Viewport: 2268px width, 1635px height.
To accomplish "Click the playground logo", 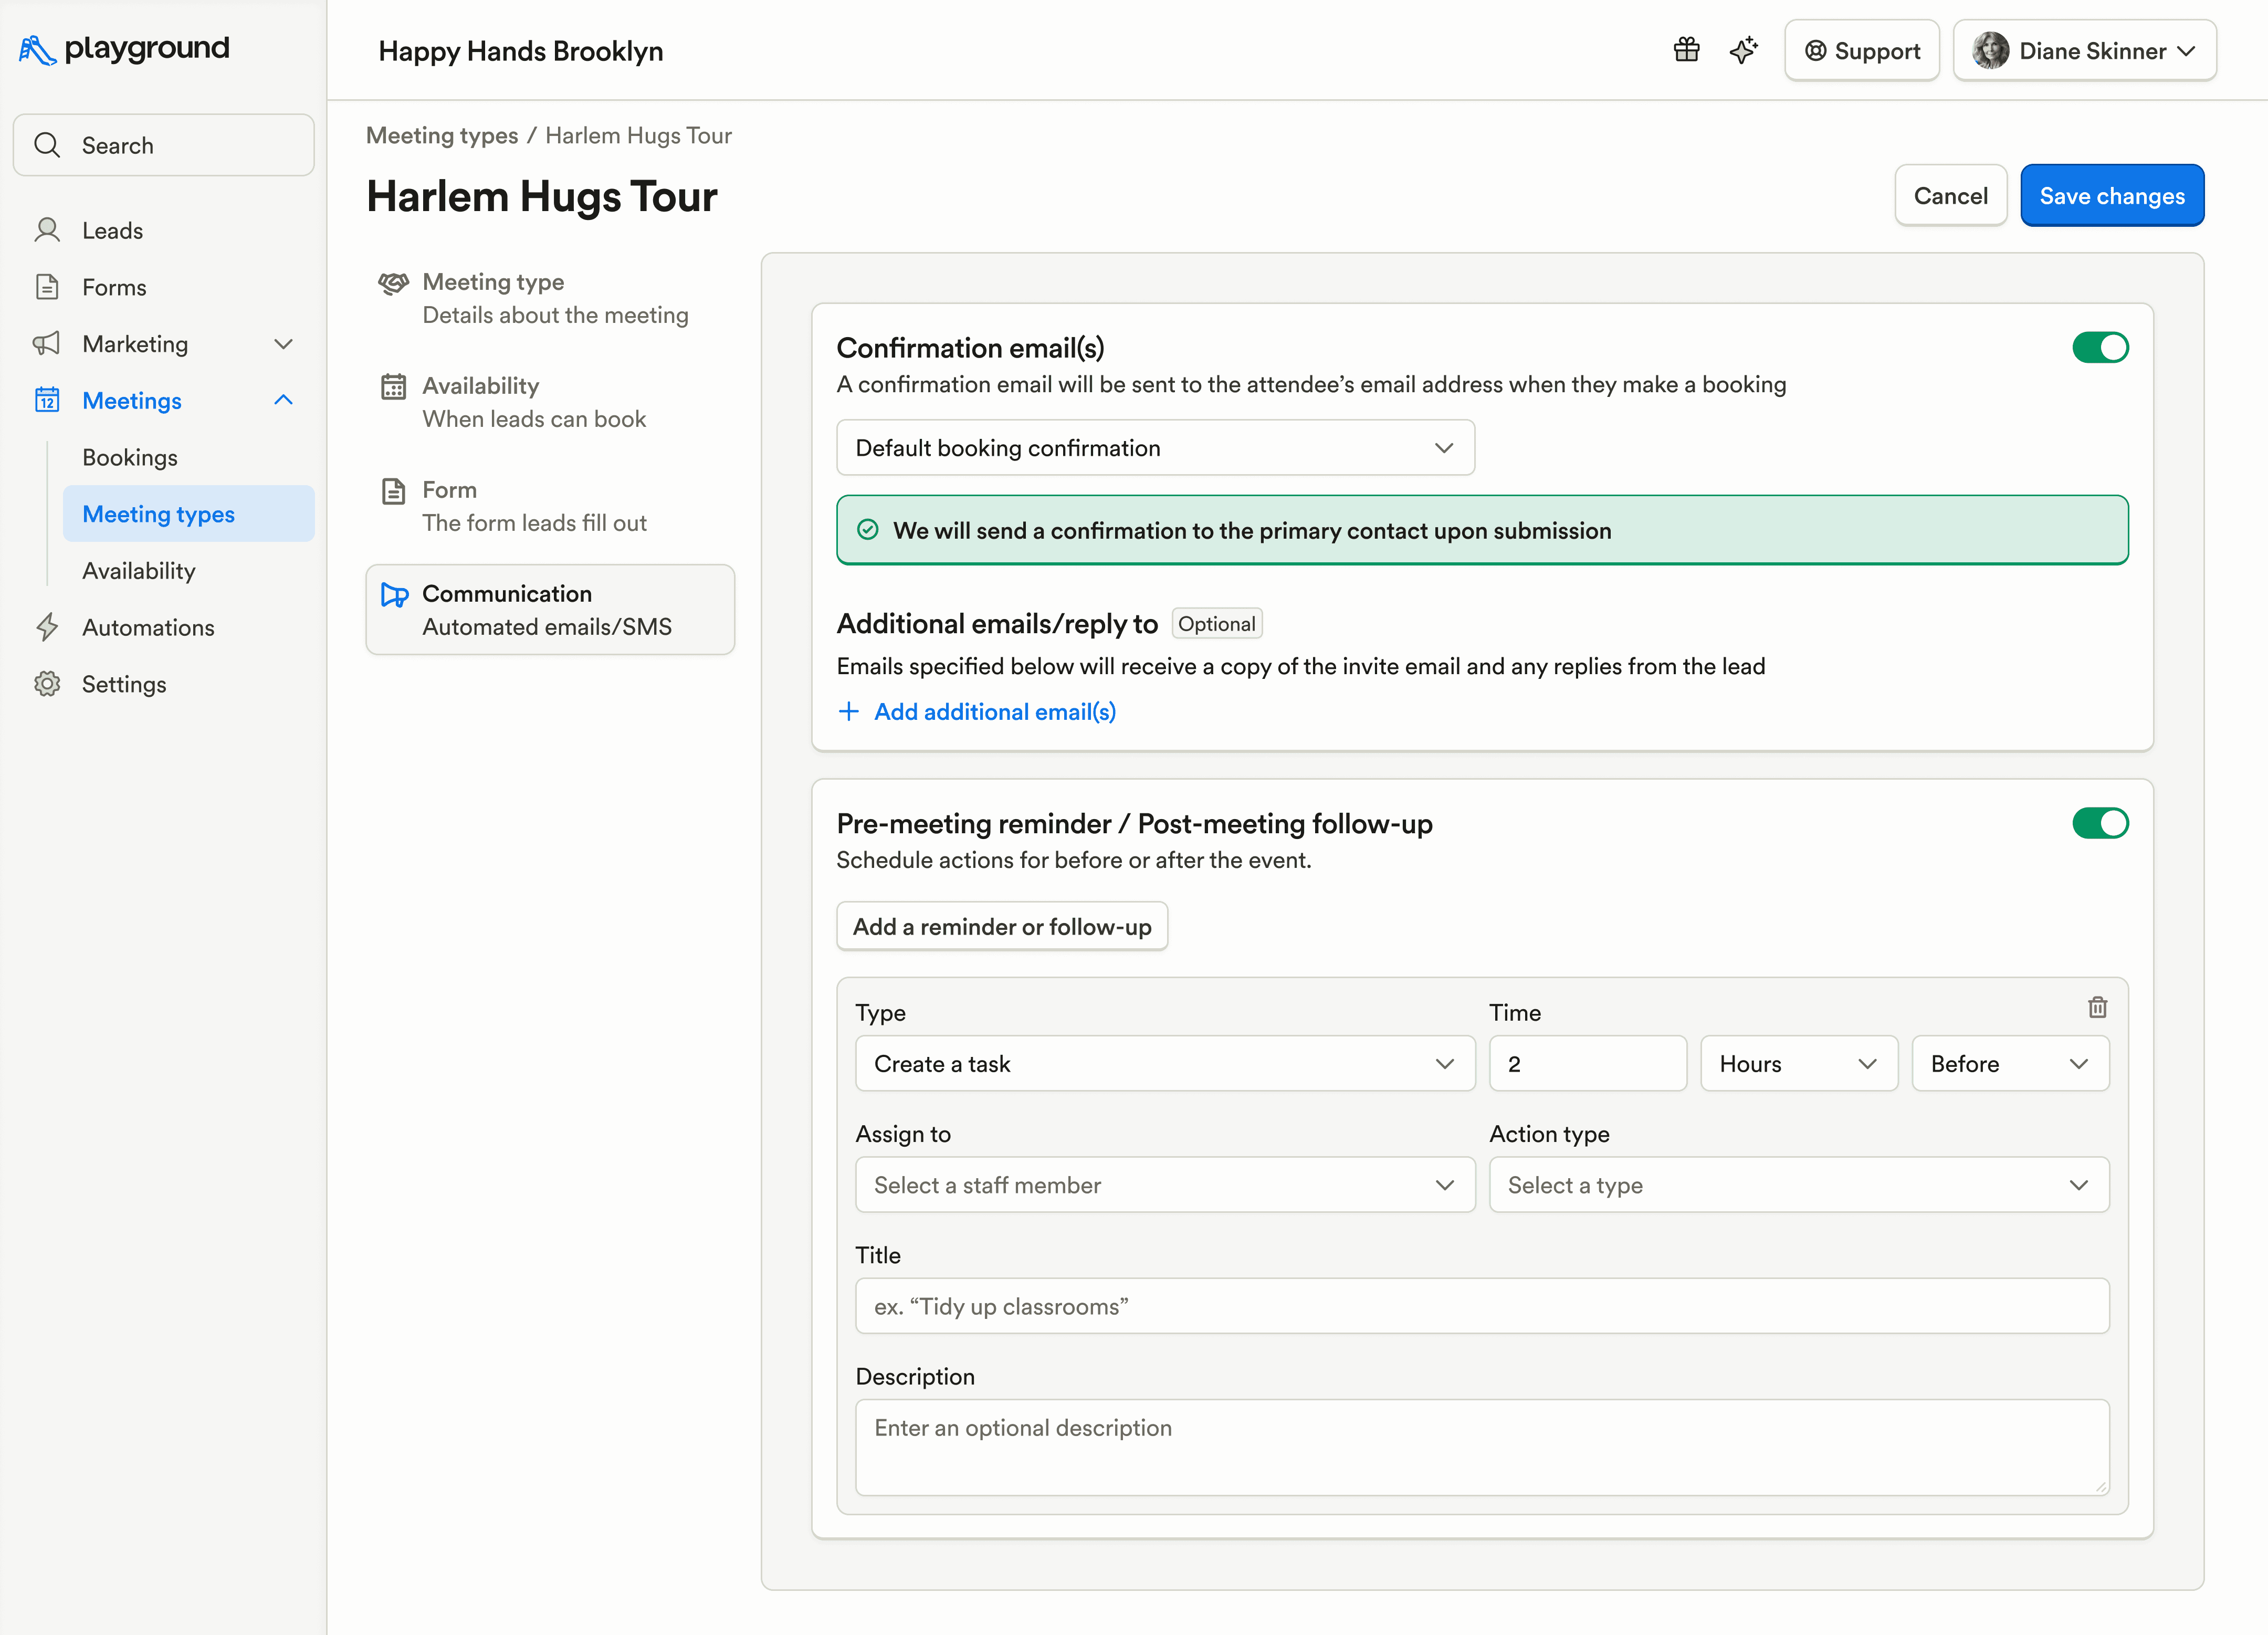I will point(124,49).
